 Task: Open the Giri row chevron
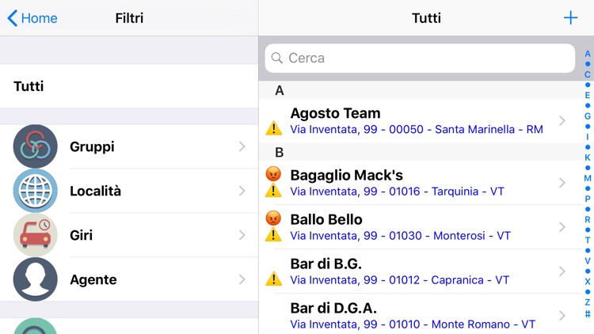242,235
